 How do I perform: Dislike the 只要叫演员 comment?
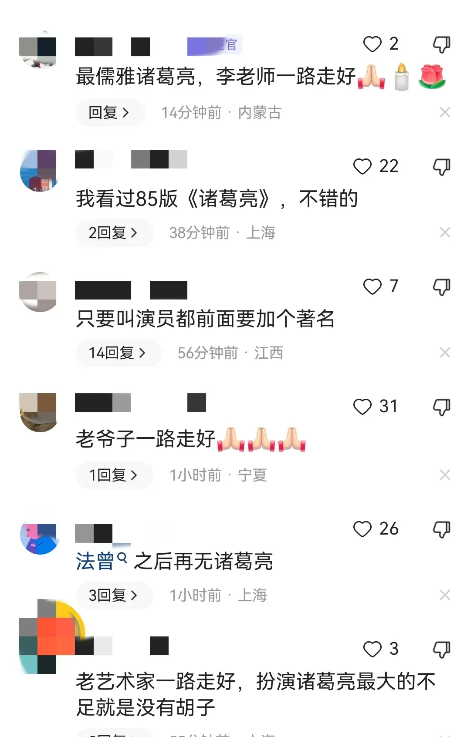[x=441, y=287]
